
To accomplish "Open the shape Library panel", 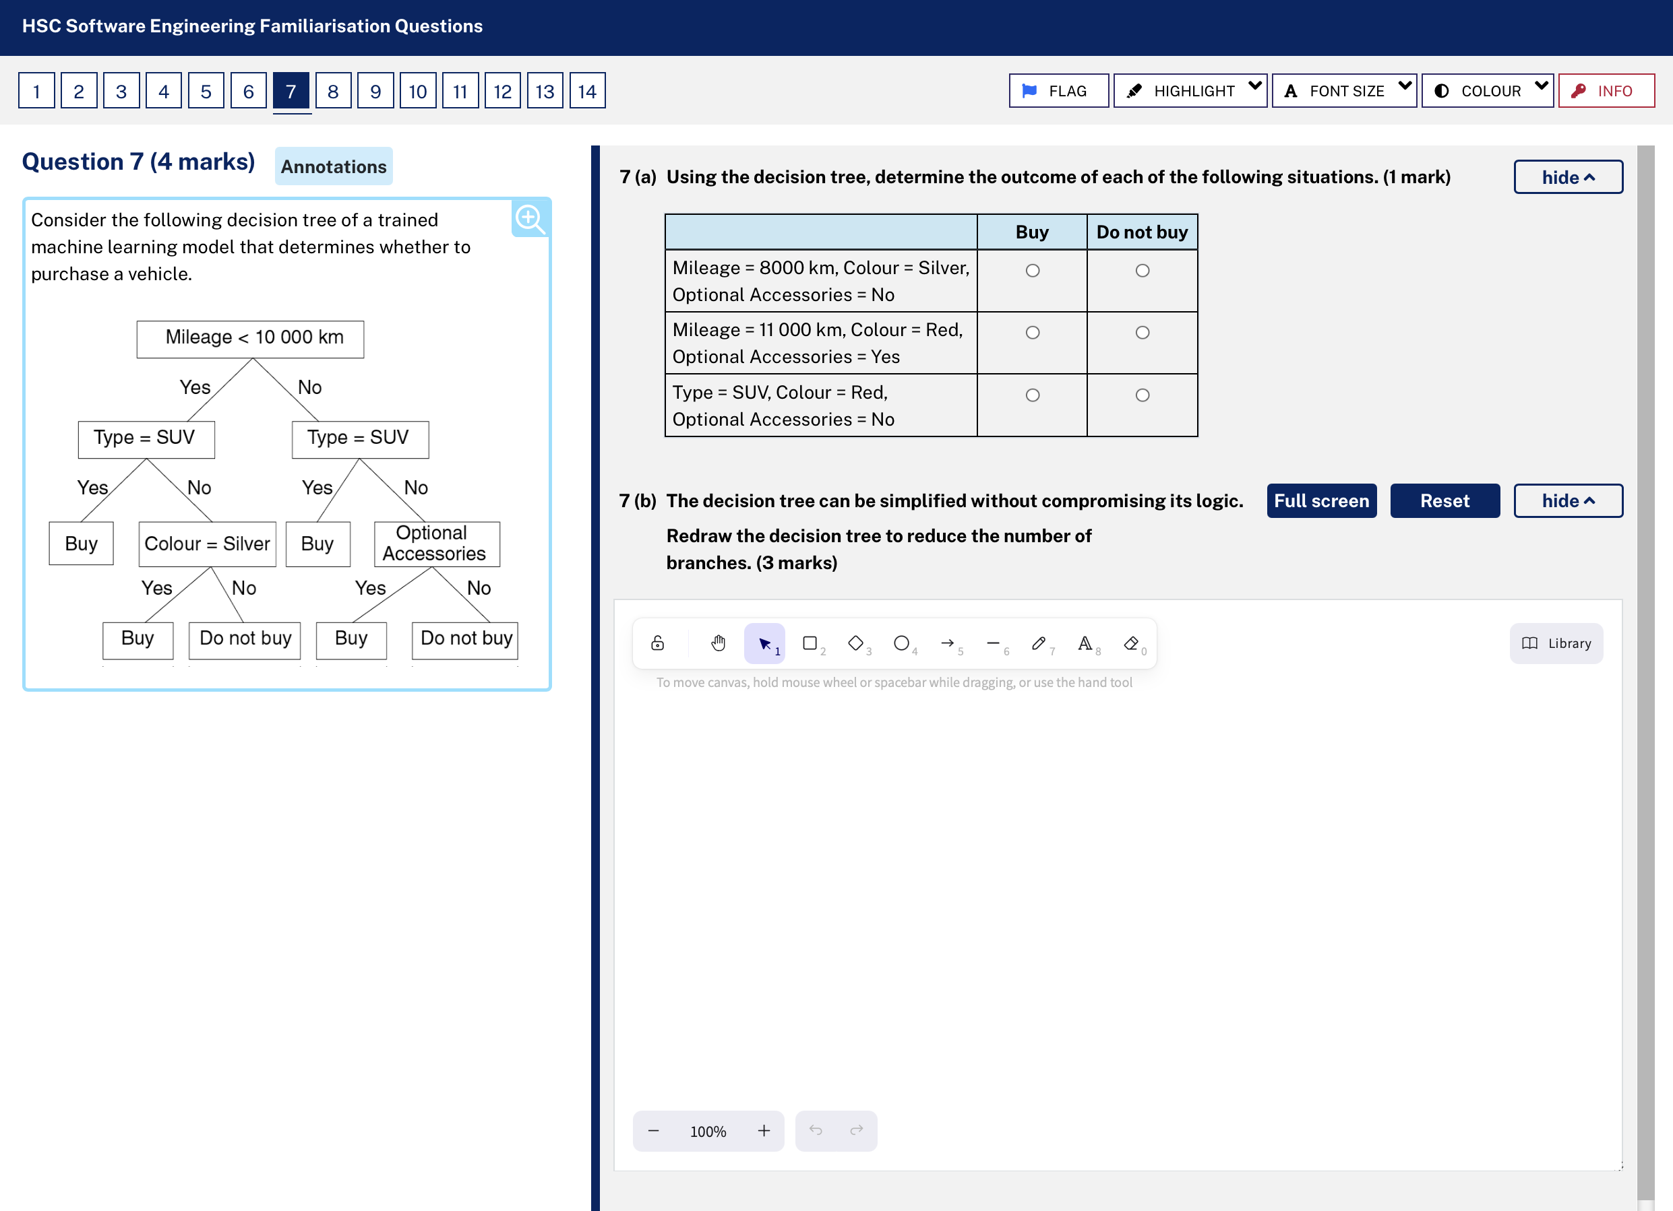I will 1556,643.
